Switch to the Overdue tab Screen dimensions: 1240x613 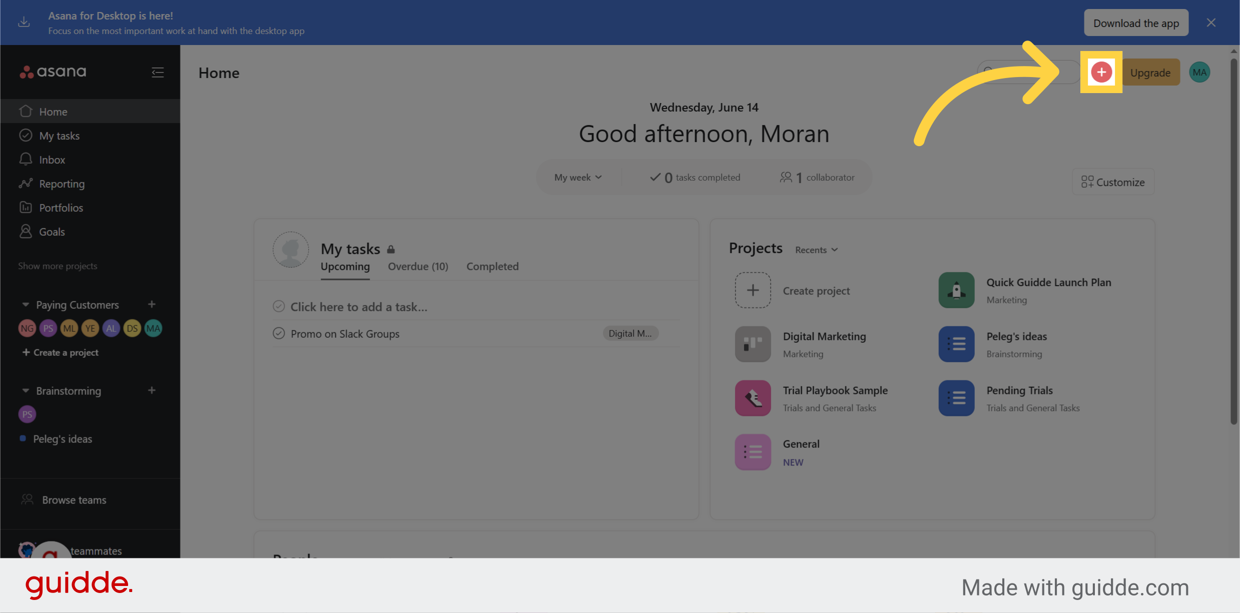point(417,266)
